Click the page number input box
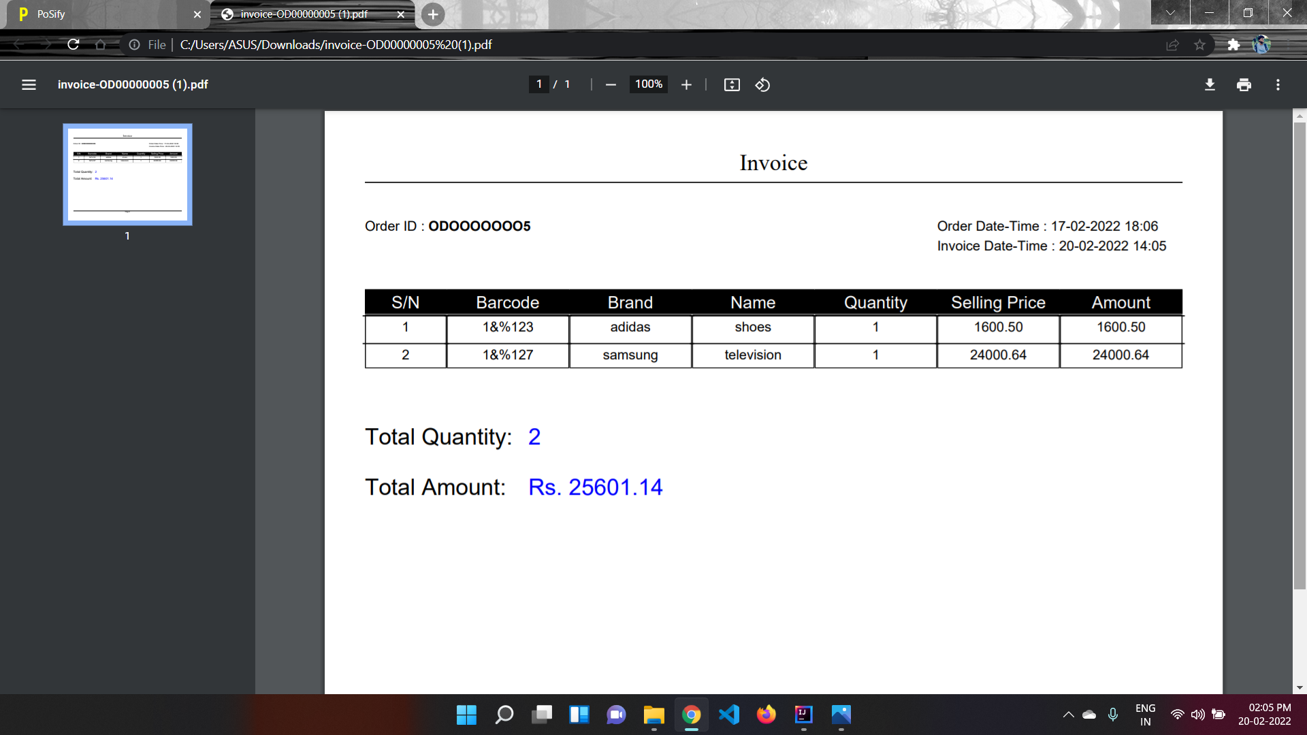 point(538,84)
